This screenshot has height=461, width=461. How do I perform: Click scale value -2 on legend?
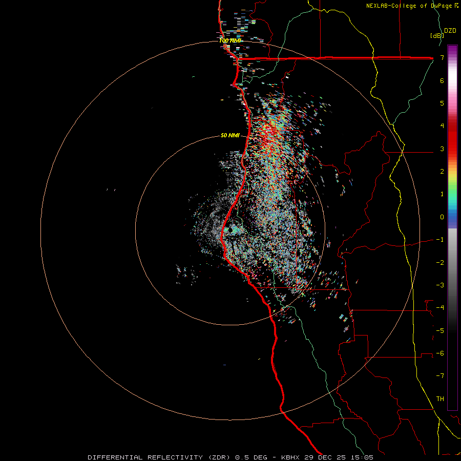[440, 262]
